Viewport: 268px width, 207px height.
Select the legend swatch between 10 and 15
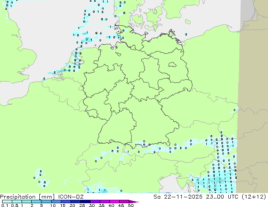[56, 202]
